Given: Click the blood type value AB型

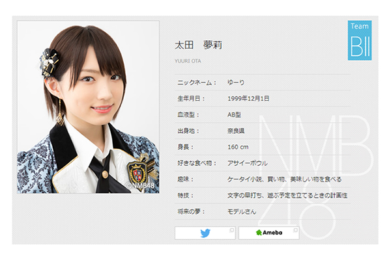Looking at the screenshot, I should (x=234, y=114).
